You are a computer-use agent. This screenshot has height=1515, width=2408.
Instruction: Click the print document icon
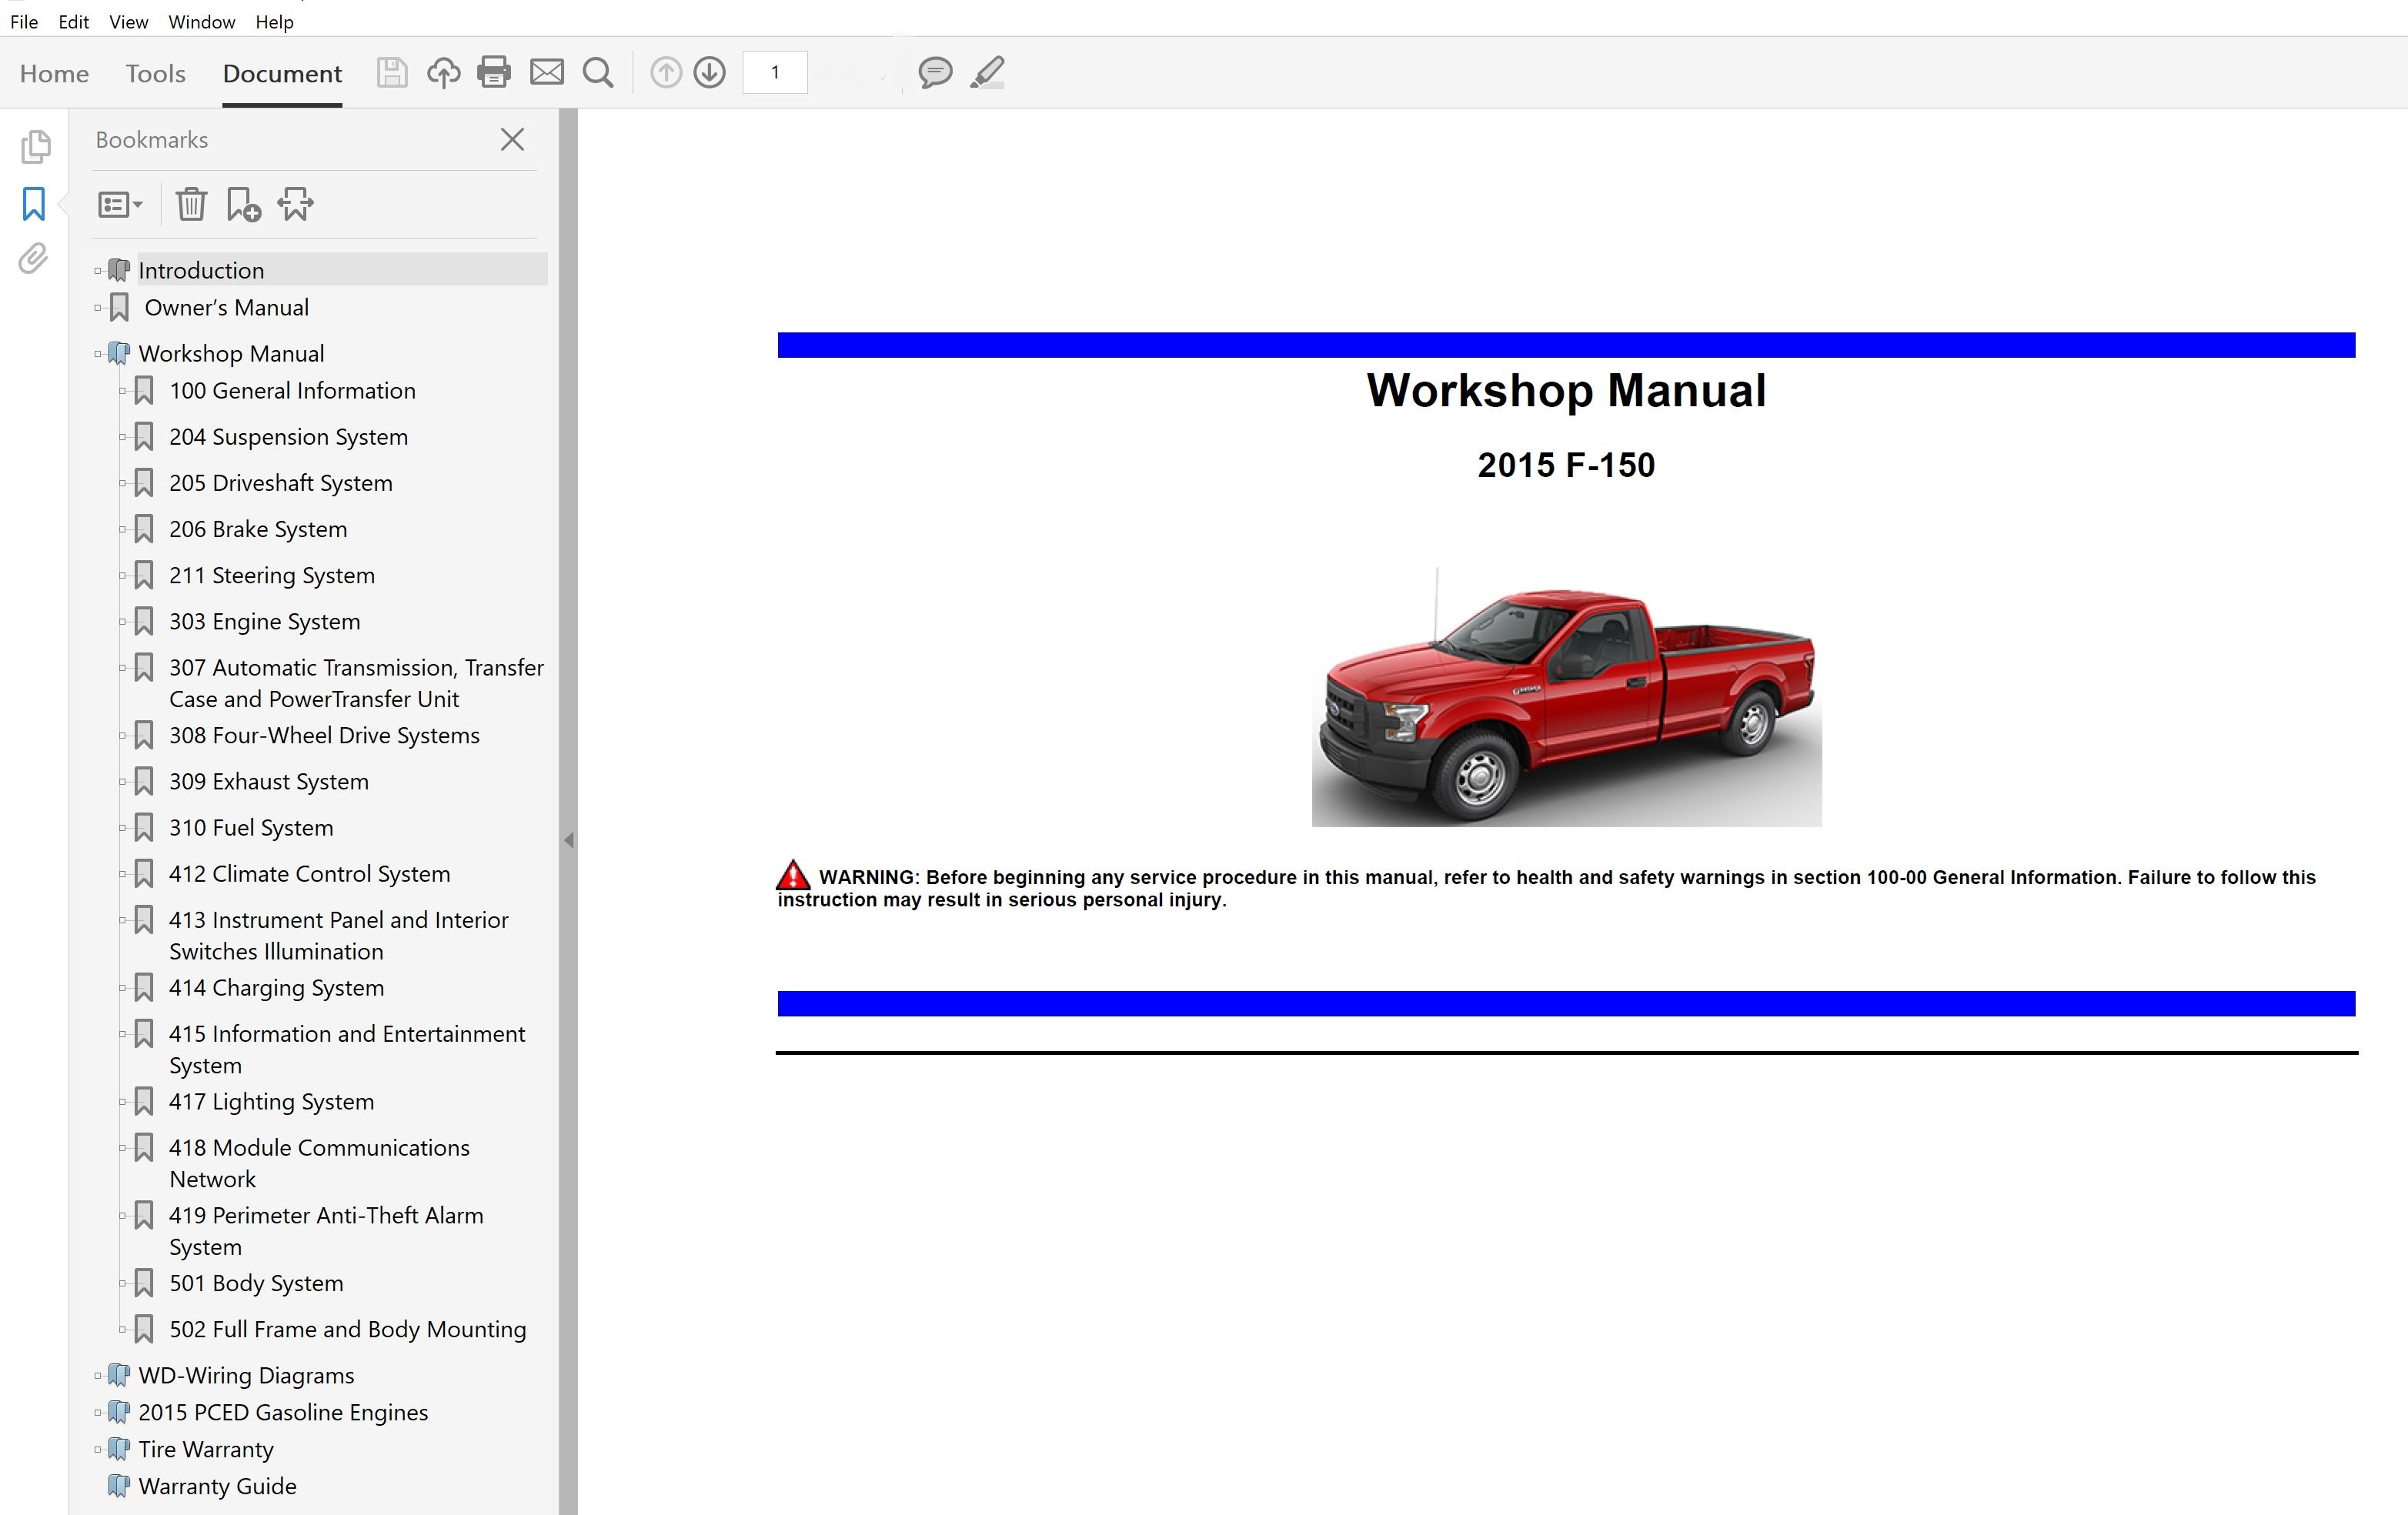coord(496,73)
